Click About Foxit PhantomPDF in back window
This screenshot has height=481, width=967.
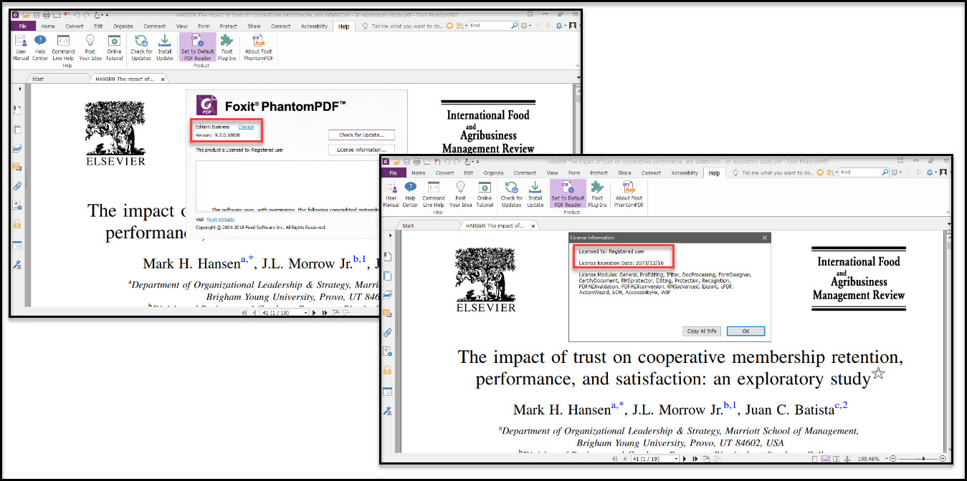[258, 47]
